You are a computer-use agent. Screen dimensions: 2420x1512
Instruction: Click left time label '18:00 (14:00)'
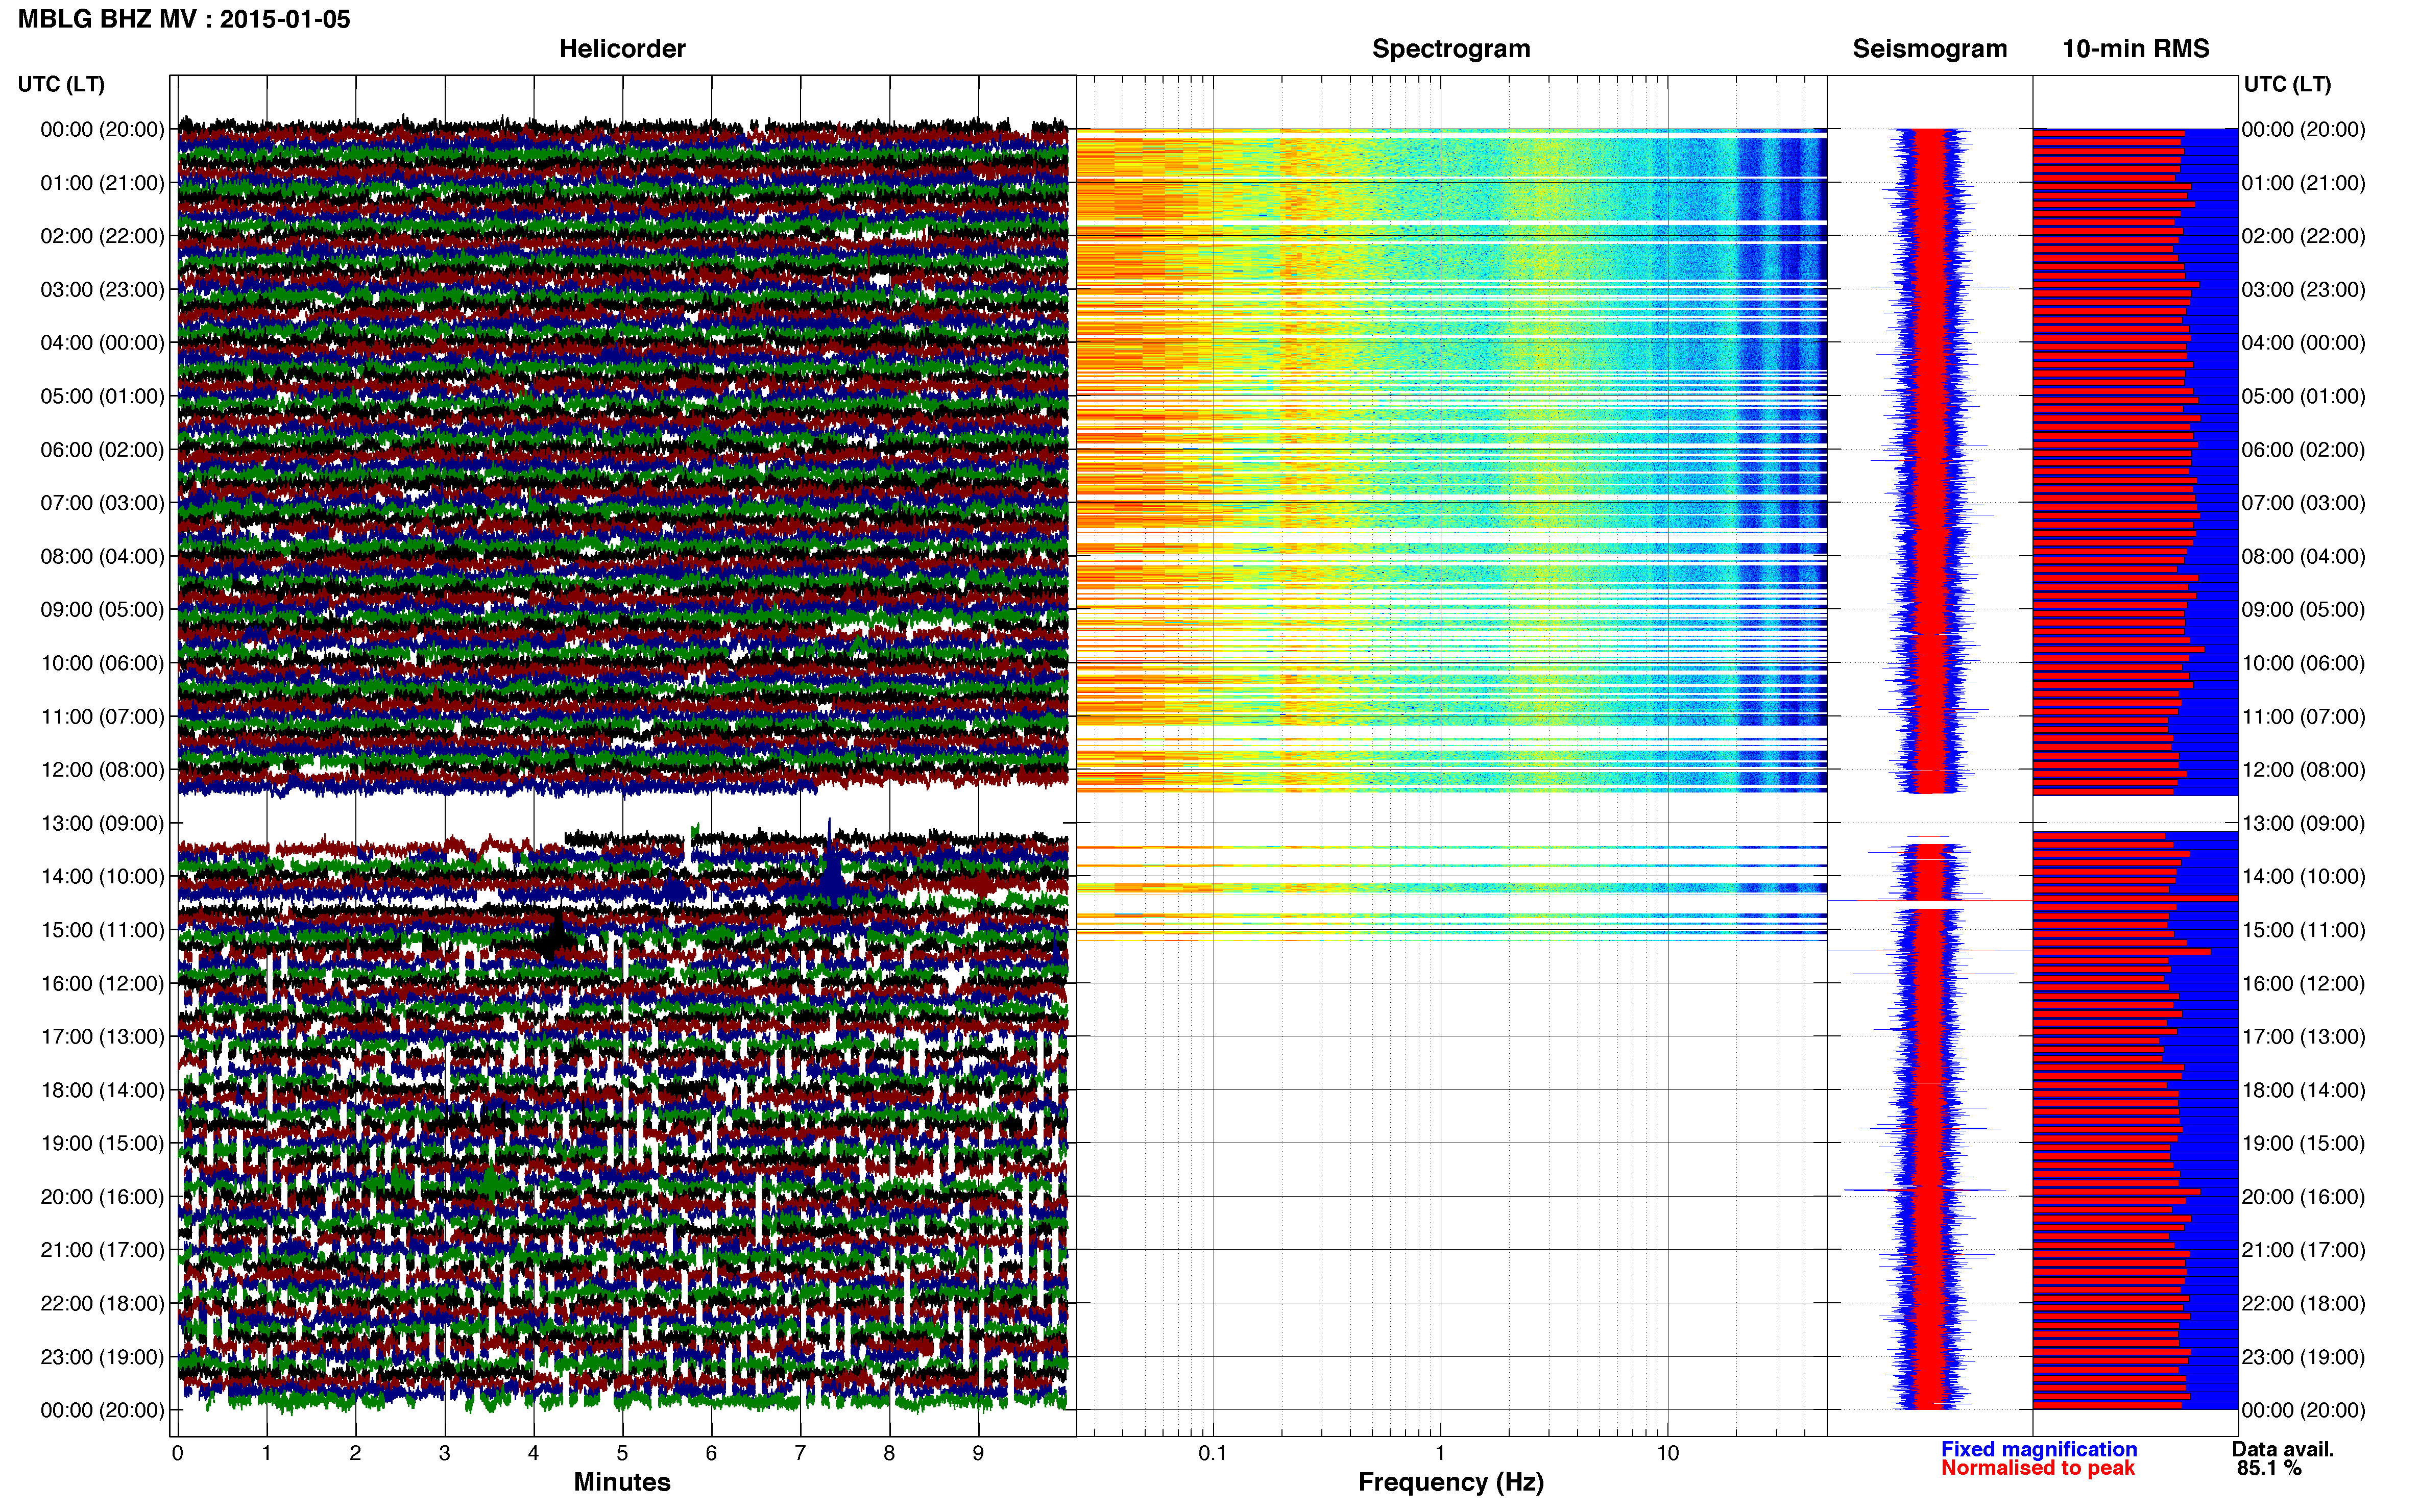[x=102, y=1090]
